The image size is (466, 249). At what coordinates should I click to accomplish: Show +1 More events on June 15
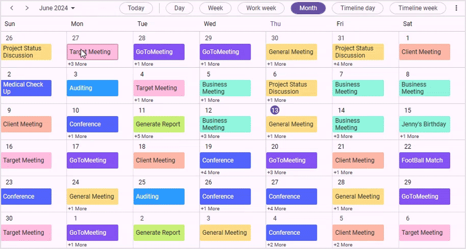click(x=409, y=136)
